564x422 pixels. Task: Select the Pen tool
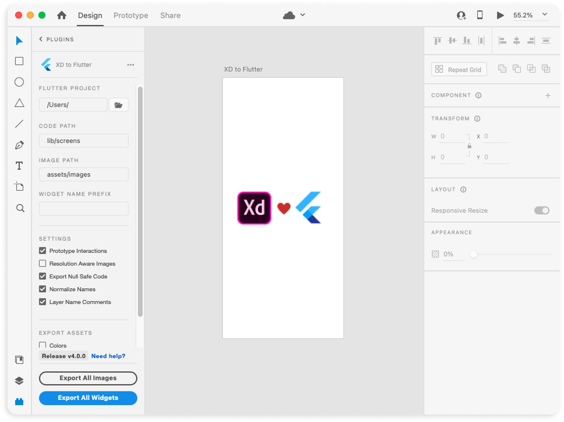[x=19, y=145]
